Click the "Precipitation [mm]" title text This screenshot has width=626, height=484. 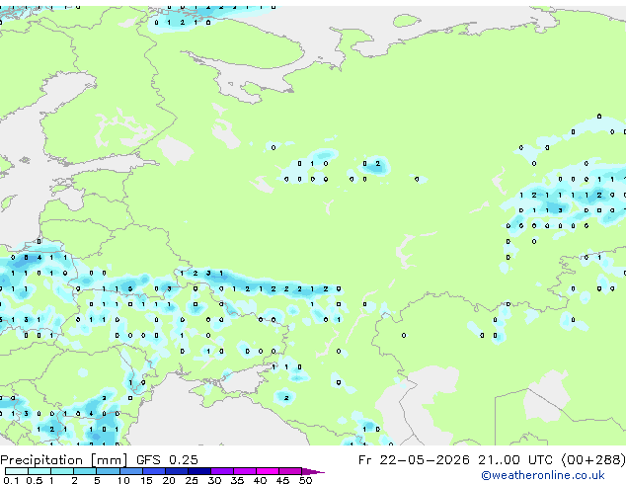[x=64, y=460]
